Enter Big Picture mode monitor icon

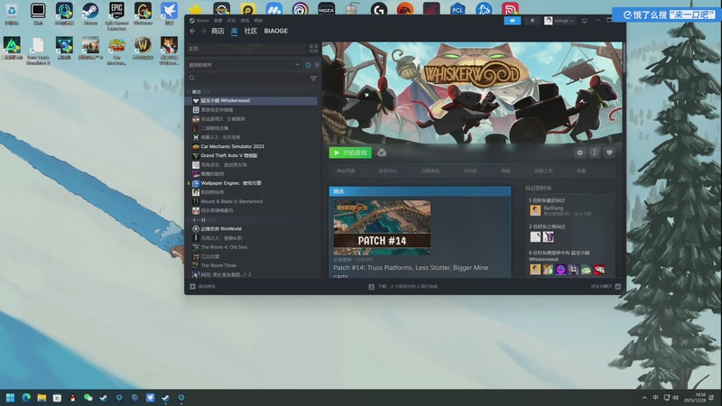click(x=584, y=21)
